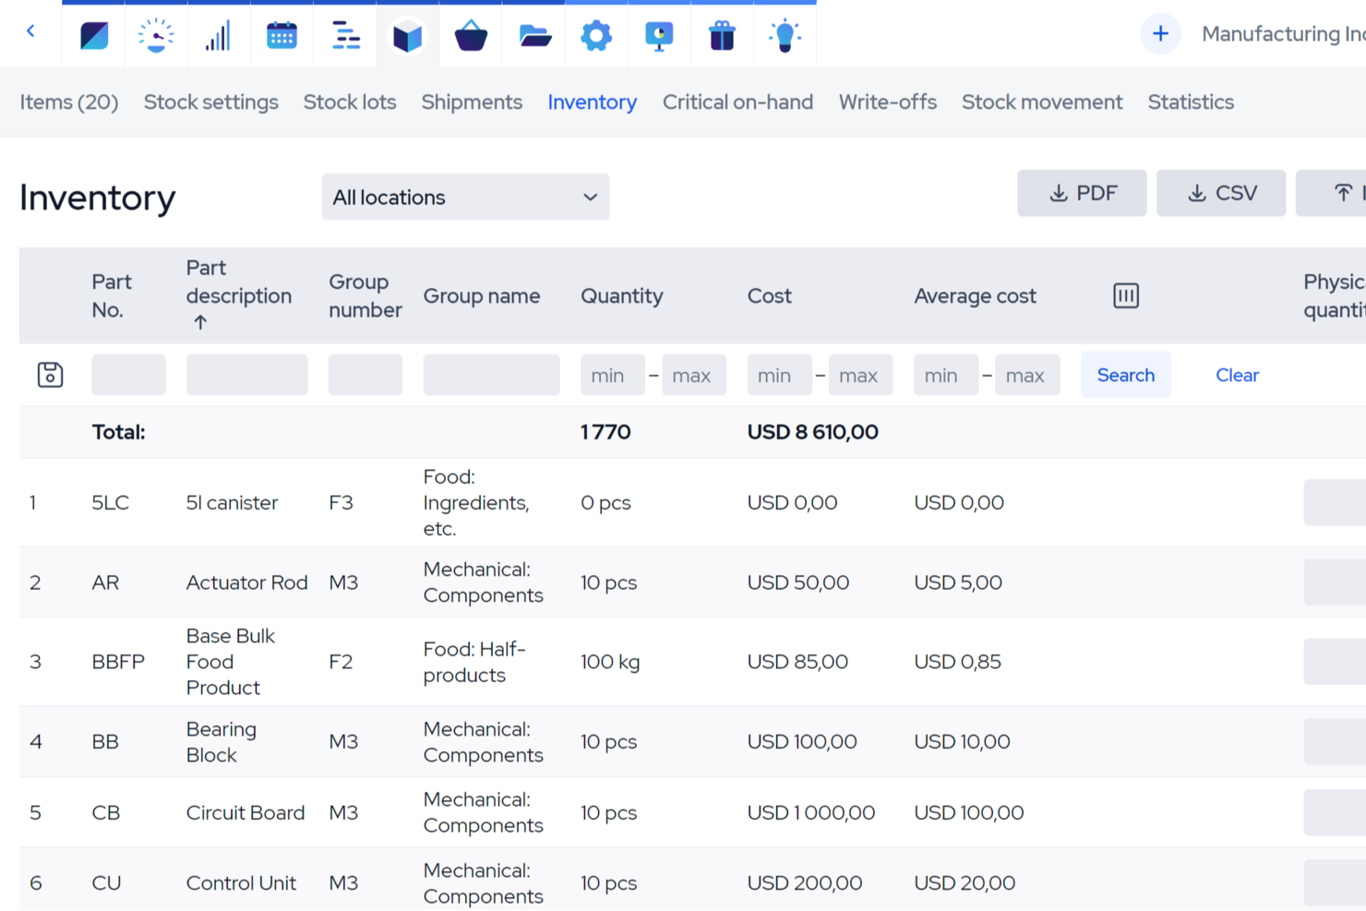Click the Clear filters link
Image resolution: width=1366 pixels, height=911 pixels.
[1237, 375]
